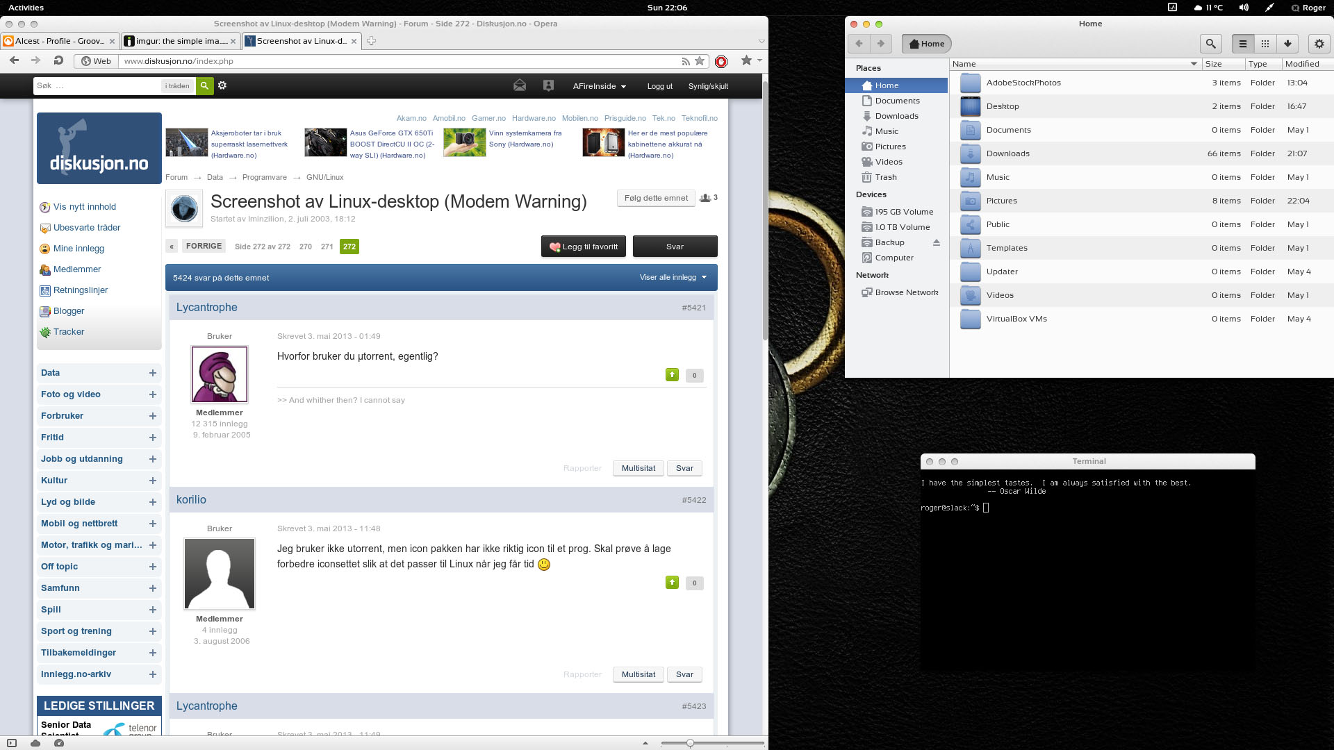This screenshot has width=1334, height=750.
Task: Click Opera Turbo icon in status bar
Action: [59, 743]
